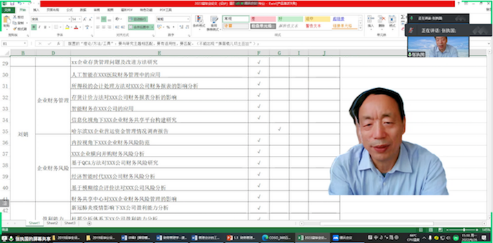Click the Increase Indent icon
Image resolution: width=493 pixels, height=243 pixels.
(123, 28)
